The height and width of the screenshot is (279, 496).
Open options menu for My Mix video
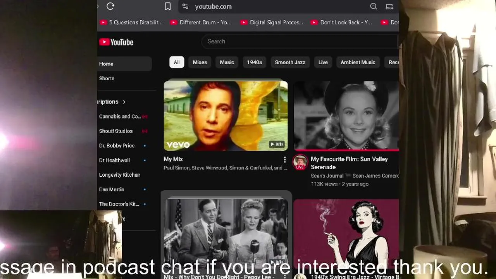point(285,160)
